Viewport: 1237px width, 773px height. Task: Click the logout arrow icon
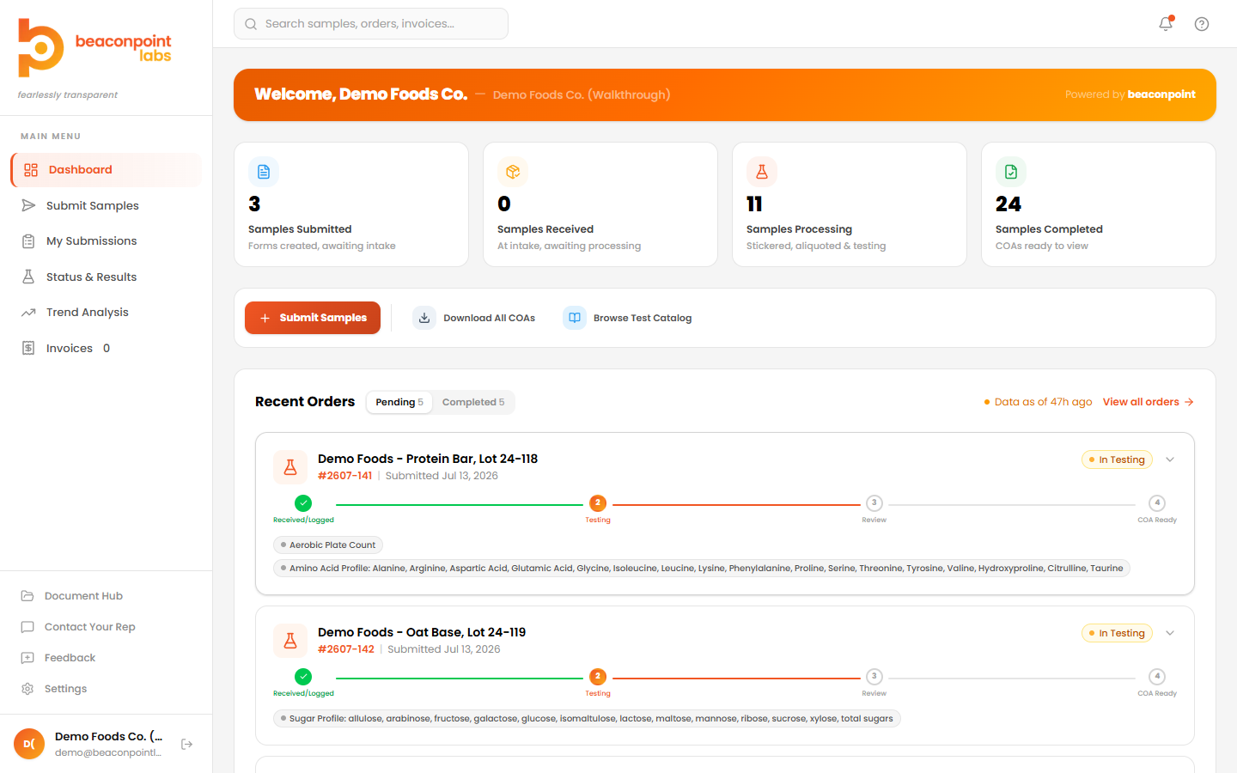point(186,744)
